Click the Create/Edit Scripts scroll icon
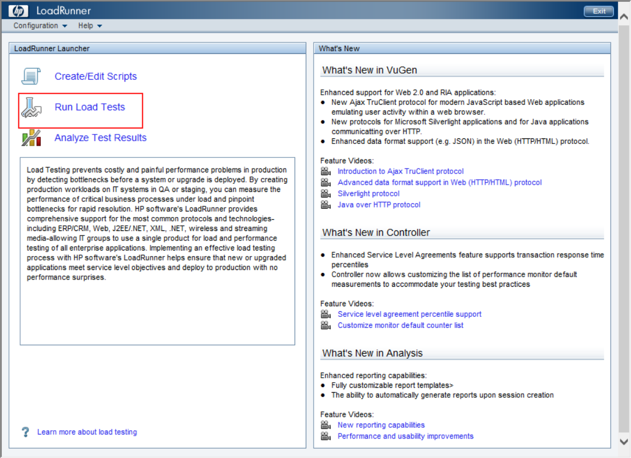Viewport: 631px width, 458px height. (x=31, y=76)
